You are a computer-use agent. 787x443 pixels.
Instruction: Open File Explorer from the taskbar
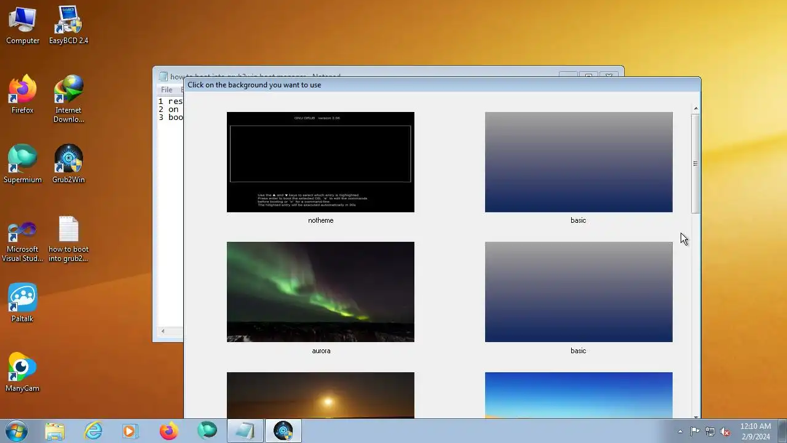click(x=55, y=431)
